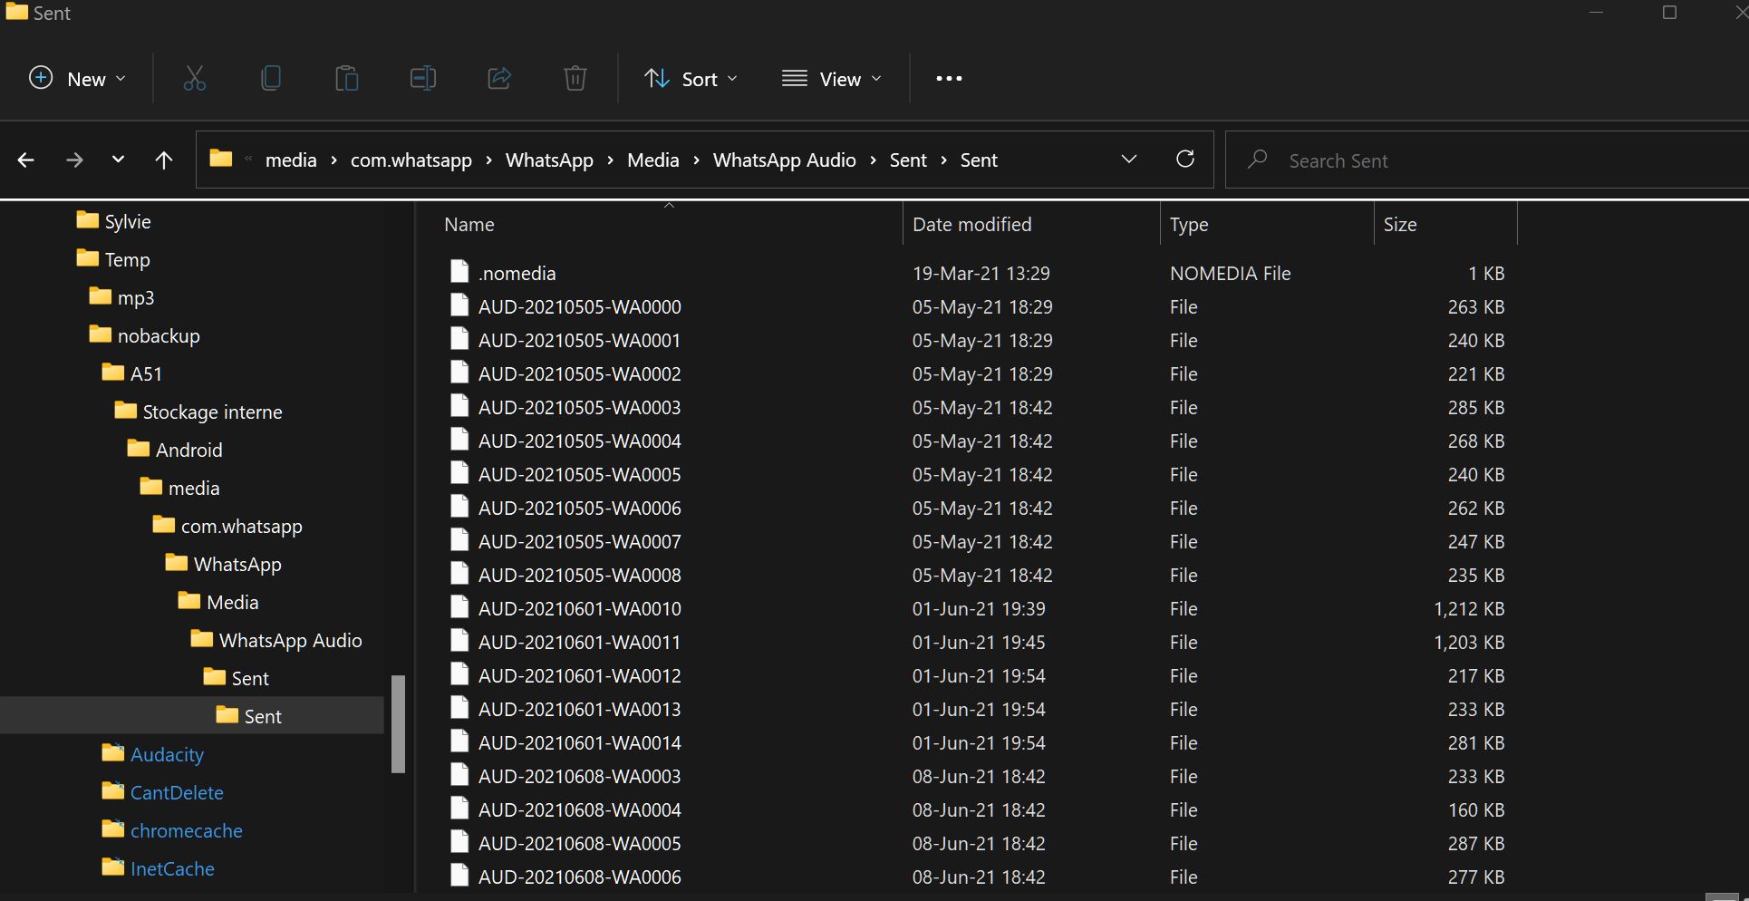Click the Search Sent input field
Screen dimensions: 1749x901
click(x=1487, y=160)
